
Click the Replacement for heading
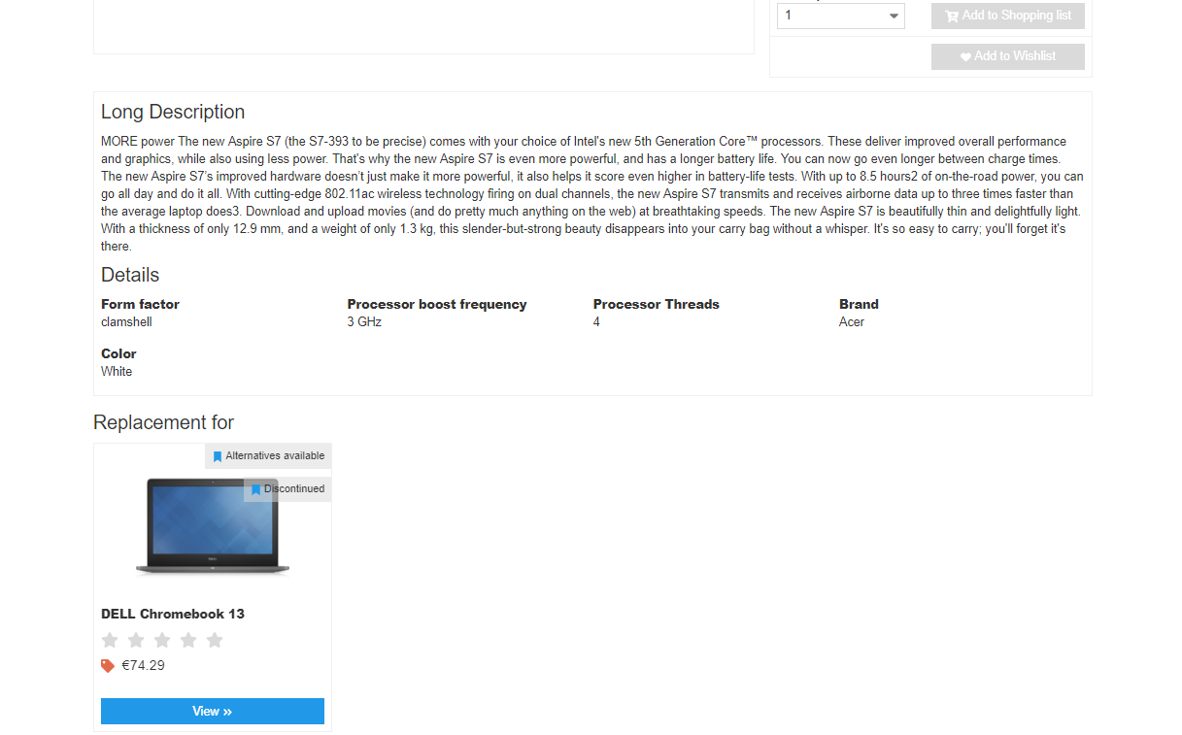[163, 422]
